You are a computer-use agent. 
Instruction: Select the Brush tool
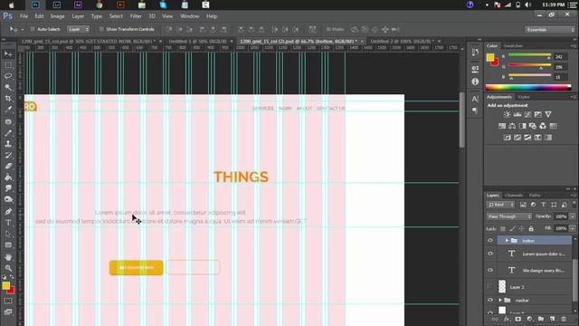8,133
